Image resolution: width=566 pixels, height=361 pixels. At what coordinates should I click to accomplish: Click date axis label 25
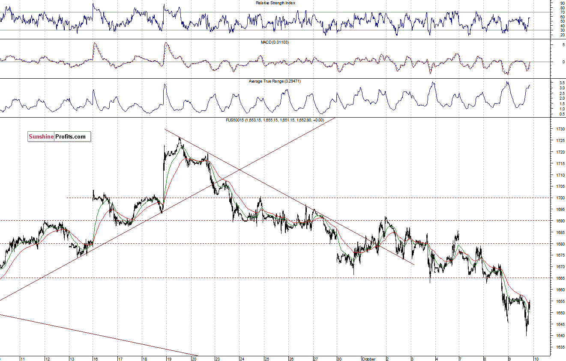(267, 359)
